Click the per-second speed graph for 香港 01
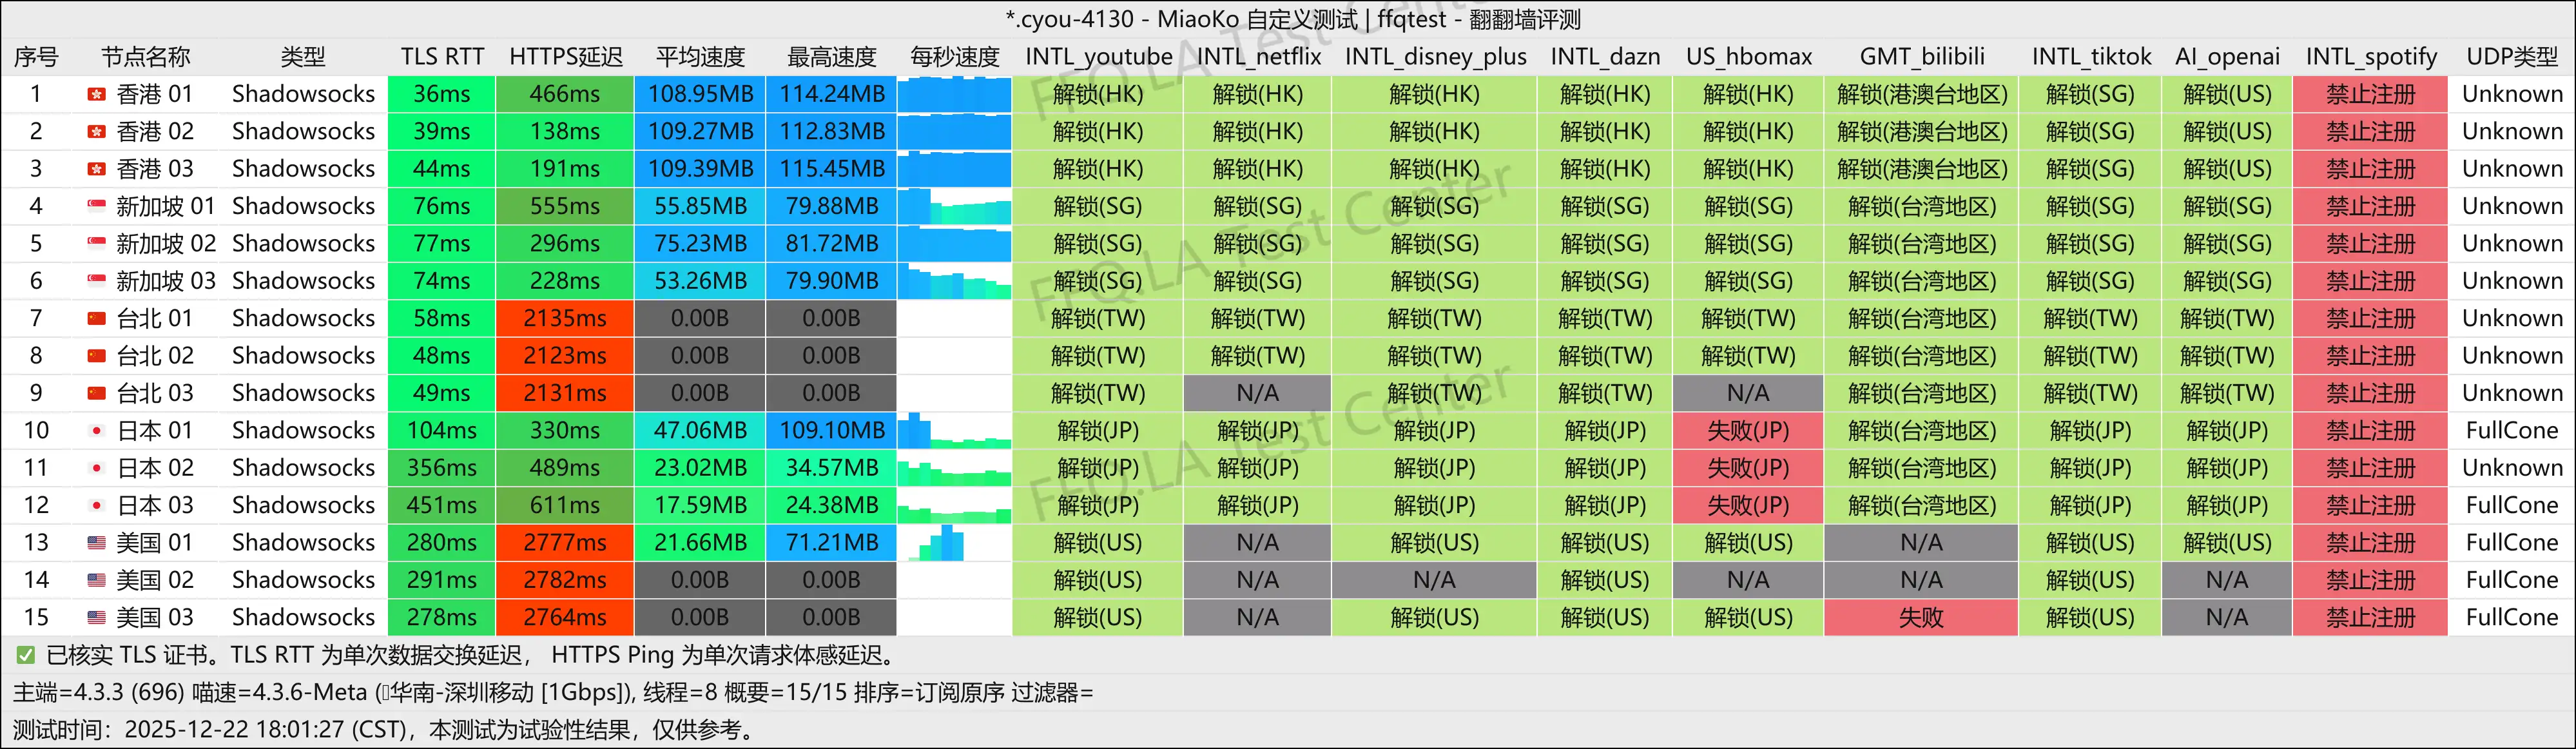The image size is (2576, 749). click(x=955, y=94)
